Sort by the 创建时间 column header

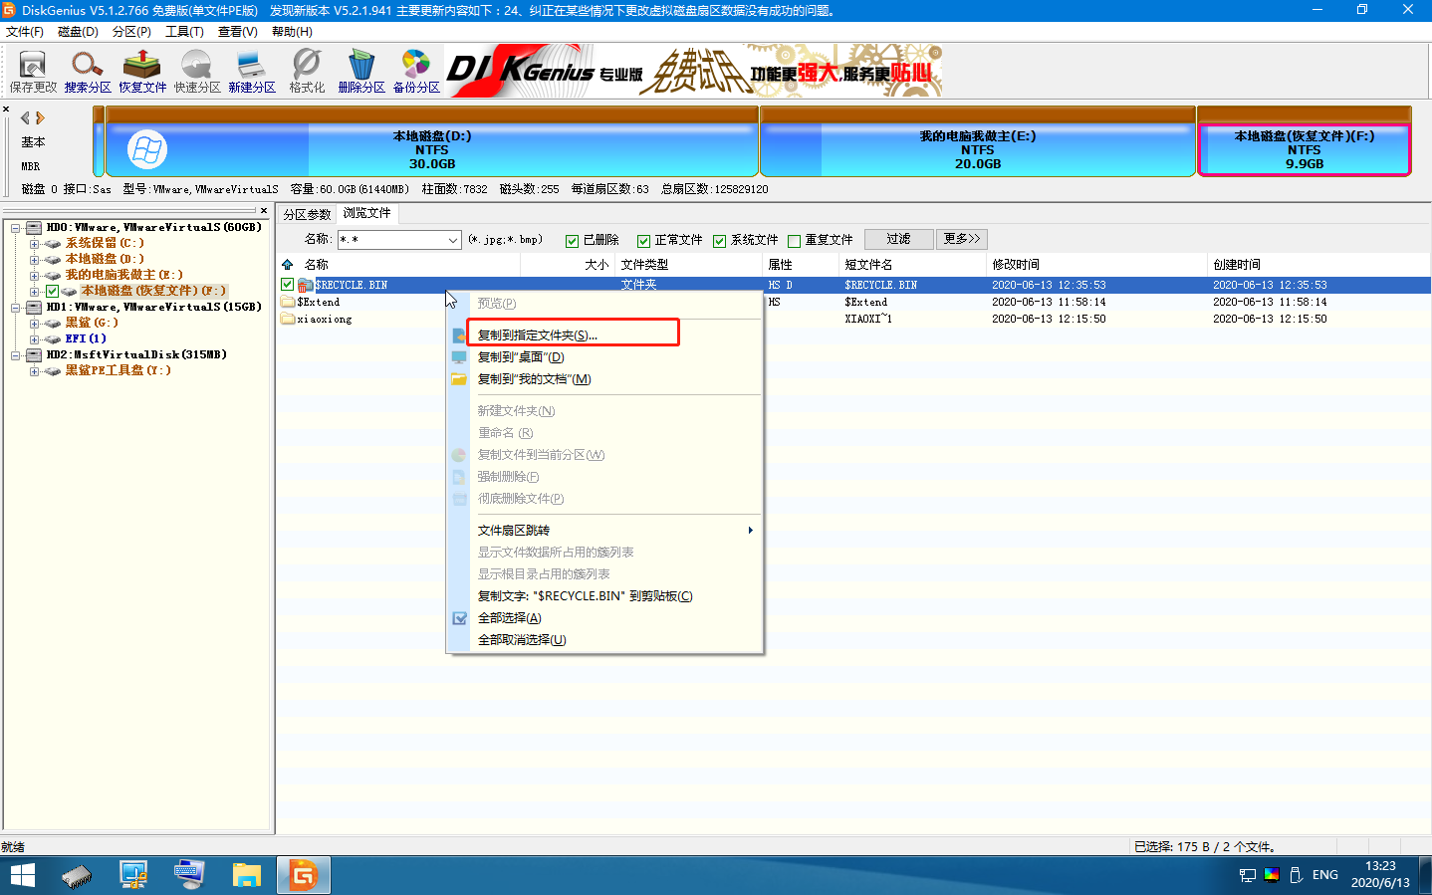(1317, 265)
